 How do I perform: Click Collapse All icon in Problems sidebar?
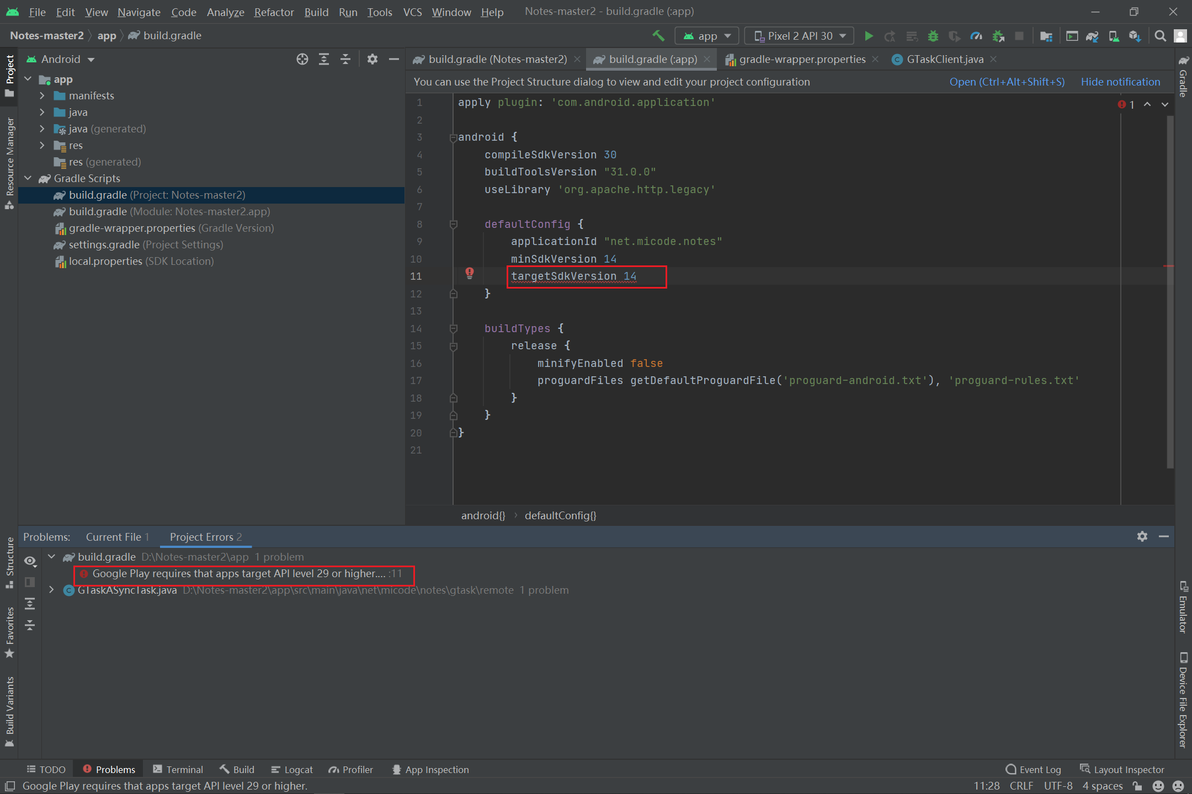pos(30,625)
